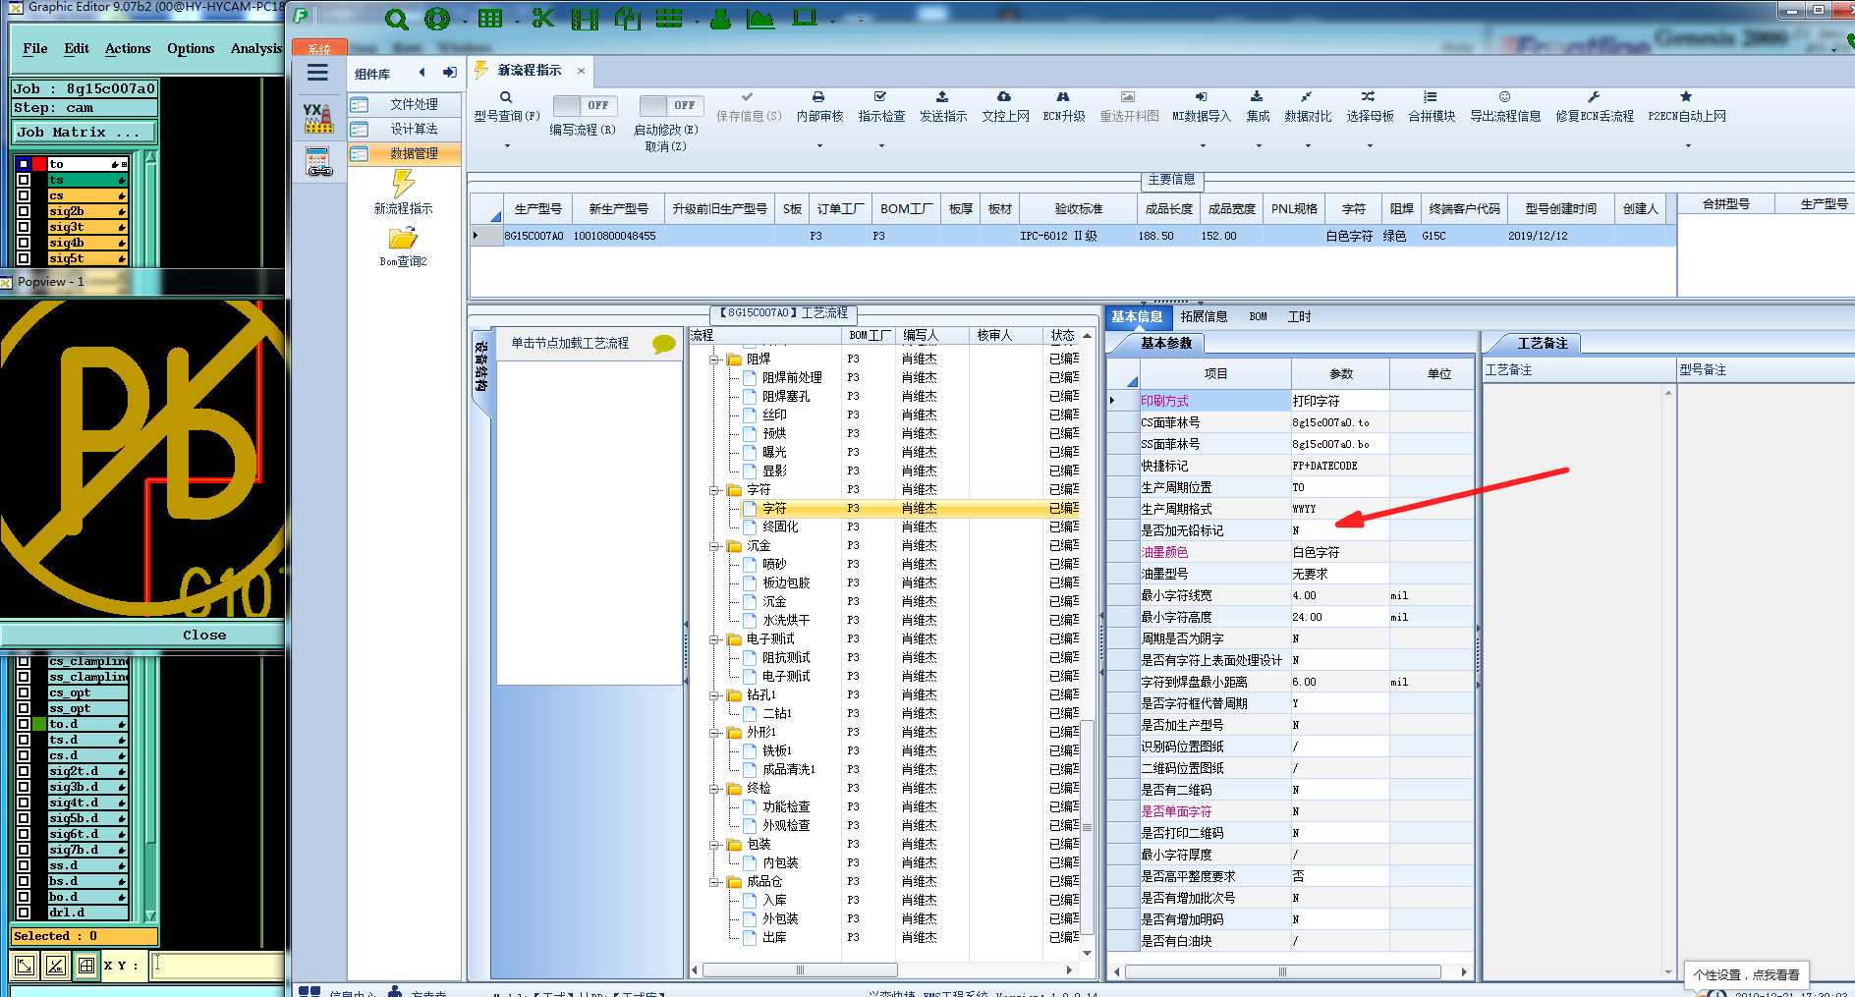
Task: Click 数据对比 toolbar button
Action: 1308,107
